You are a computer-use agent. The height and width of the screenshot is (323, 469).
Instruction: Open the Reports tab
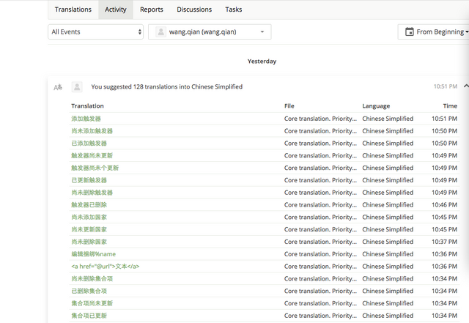[x=152, y=10]
